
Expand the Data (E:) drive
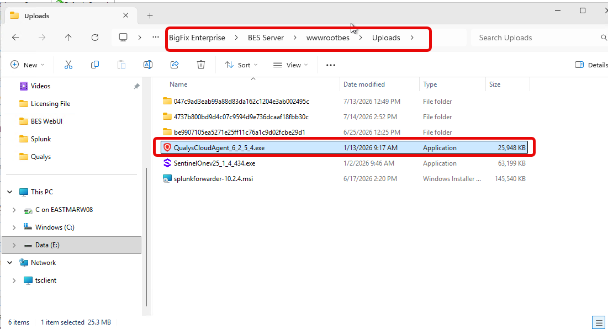[x=14, y=245]
